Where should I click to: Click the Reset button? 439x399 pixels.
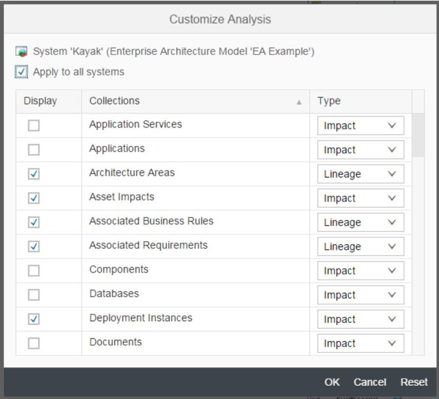(x=414, y=382)
